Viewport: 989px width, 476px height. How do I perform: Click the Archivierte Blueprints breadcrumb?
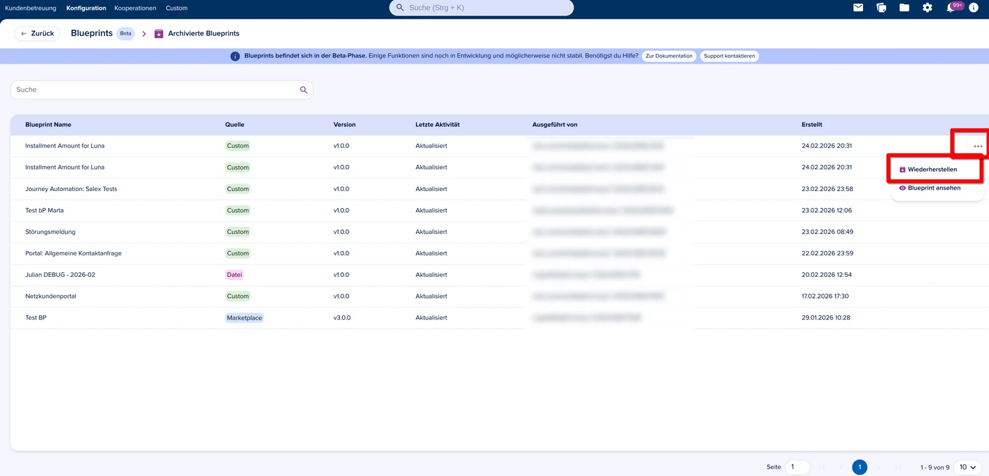(203, 33)
